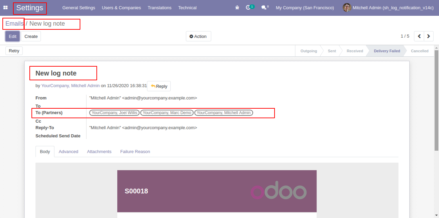
Task: Switch to the Advanced tab
Action: click(68, 152)
